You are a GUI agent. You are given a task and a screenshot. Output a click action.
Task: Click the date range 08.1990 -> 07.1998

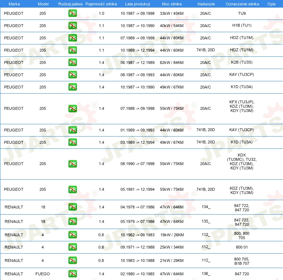(138, 164)
